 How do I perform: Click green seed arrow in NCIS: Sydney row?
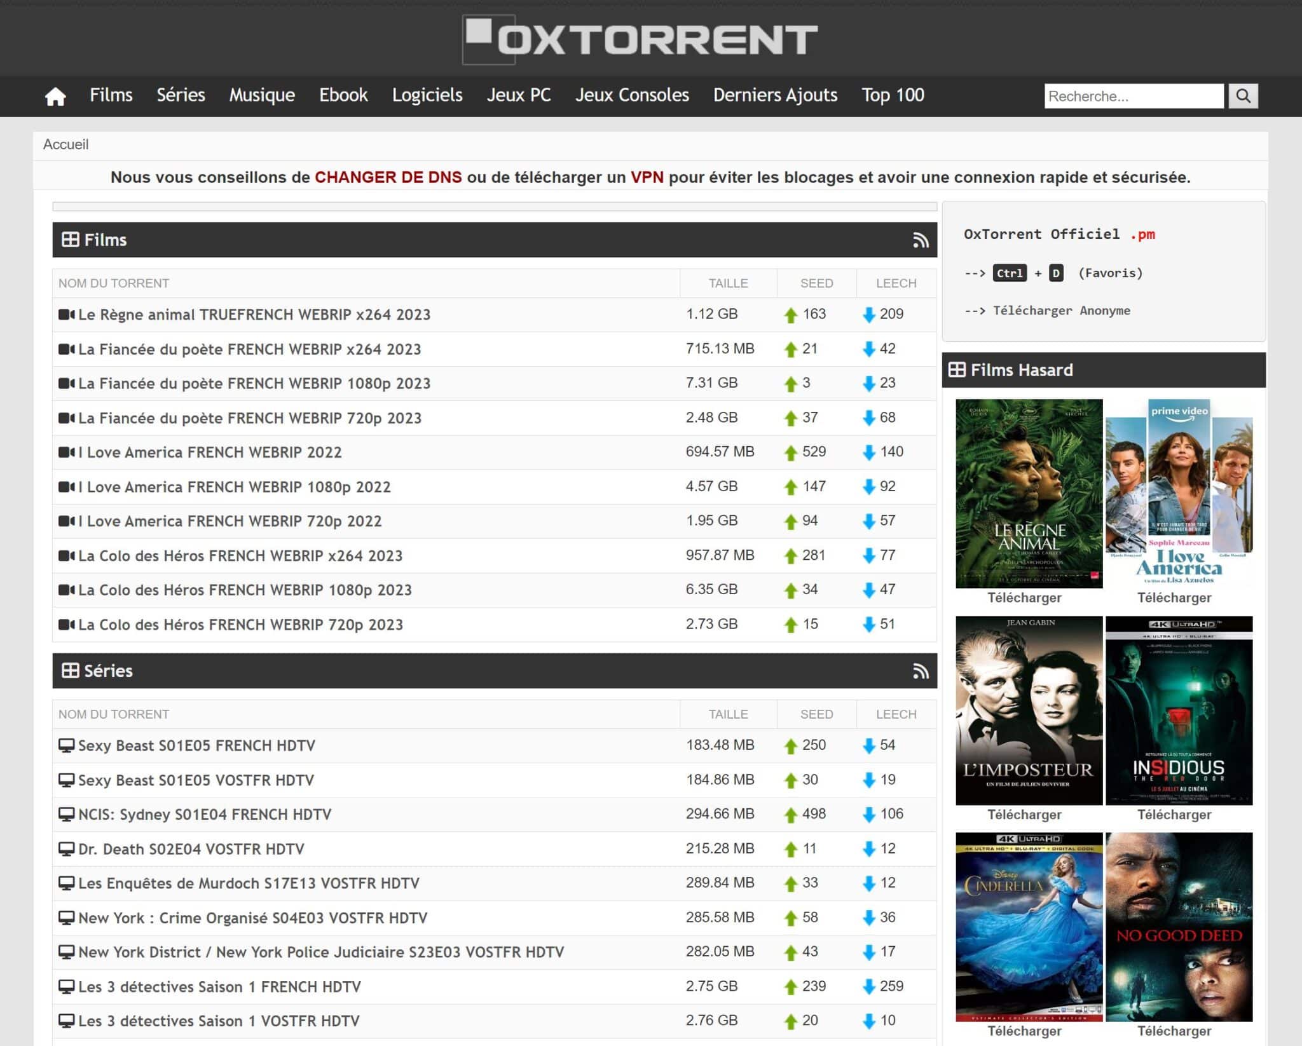pyautogui.click(x=790, y=815)
